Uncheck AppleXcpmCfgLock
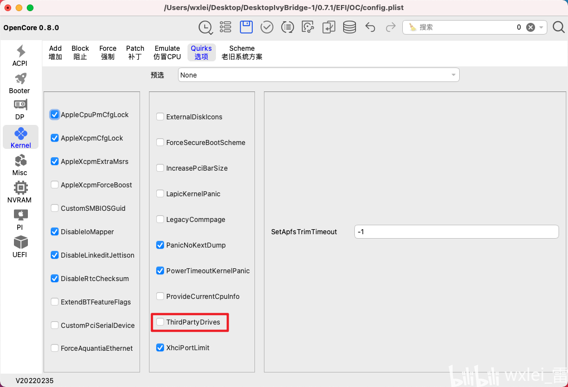Image resolution: width=568 pixels, height=387 pixels. (55, 138)
